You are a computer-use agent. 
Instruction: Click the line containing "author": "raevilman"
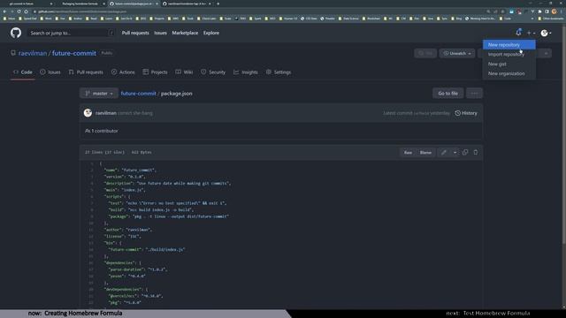[128, 230]
